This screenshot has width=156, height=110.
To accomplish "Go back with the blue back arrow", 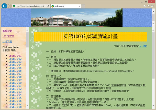I will 4,6.
